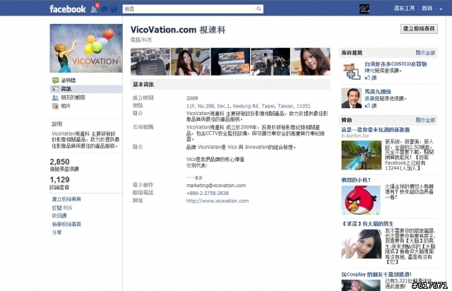
Task: Open fifth photo thumbnail of woman's face
Action: [x=311, y=61]
